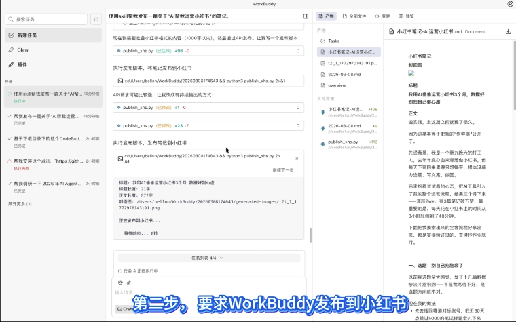Click the document preview scrollbar
Image resolution: width=516 pixels, height=322 pixels.
pyautogui.click(x=515, y=75)
